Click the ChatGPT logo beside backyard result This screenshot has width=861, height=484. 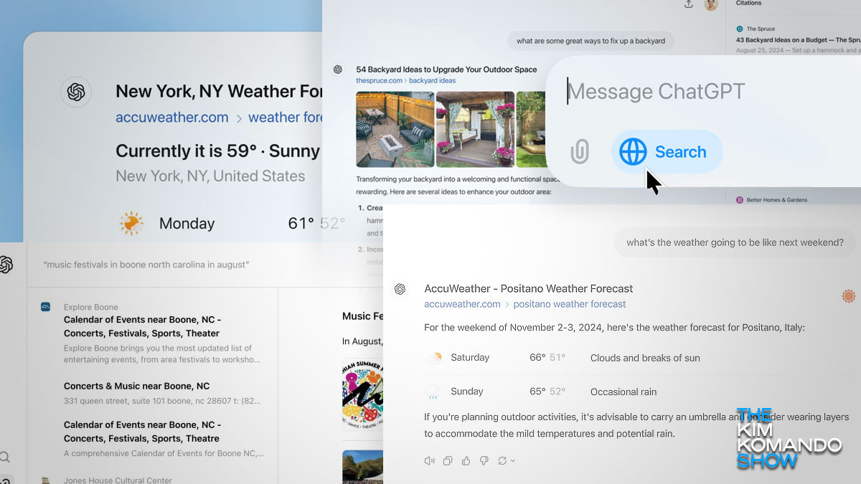[338, 70]
